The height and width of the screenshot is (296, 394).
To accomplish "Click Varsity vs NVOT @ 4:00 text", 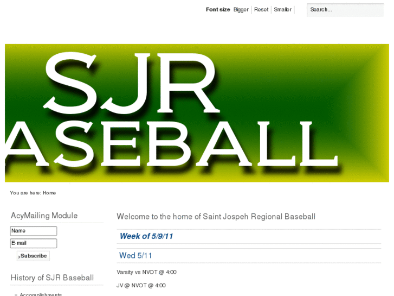I will (146, 272).
